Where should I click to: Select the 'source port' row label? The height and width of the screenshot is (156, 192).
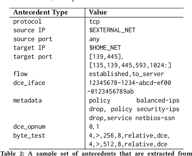point(33,39)
